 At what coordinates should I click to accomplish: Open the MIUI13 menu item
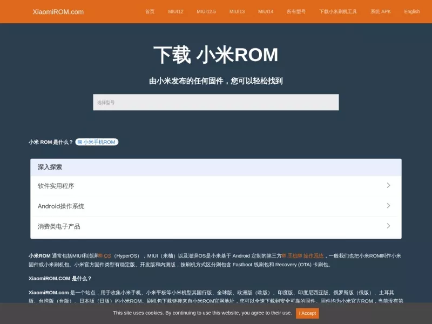click(237, 11)
